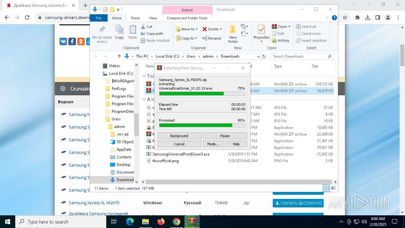This screenshot has width=405, height=228.
Task: Select thusofficial.png file
Action: point(165,161)
